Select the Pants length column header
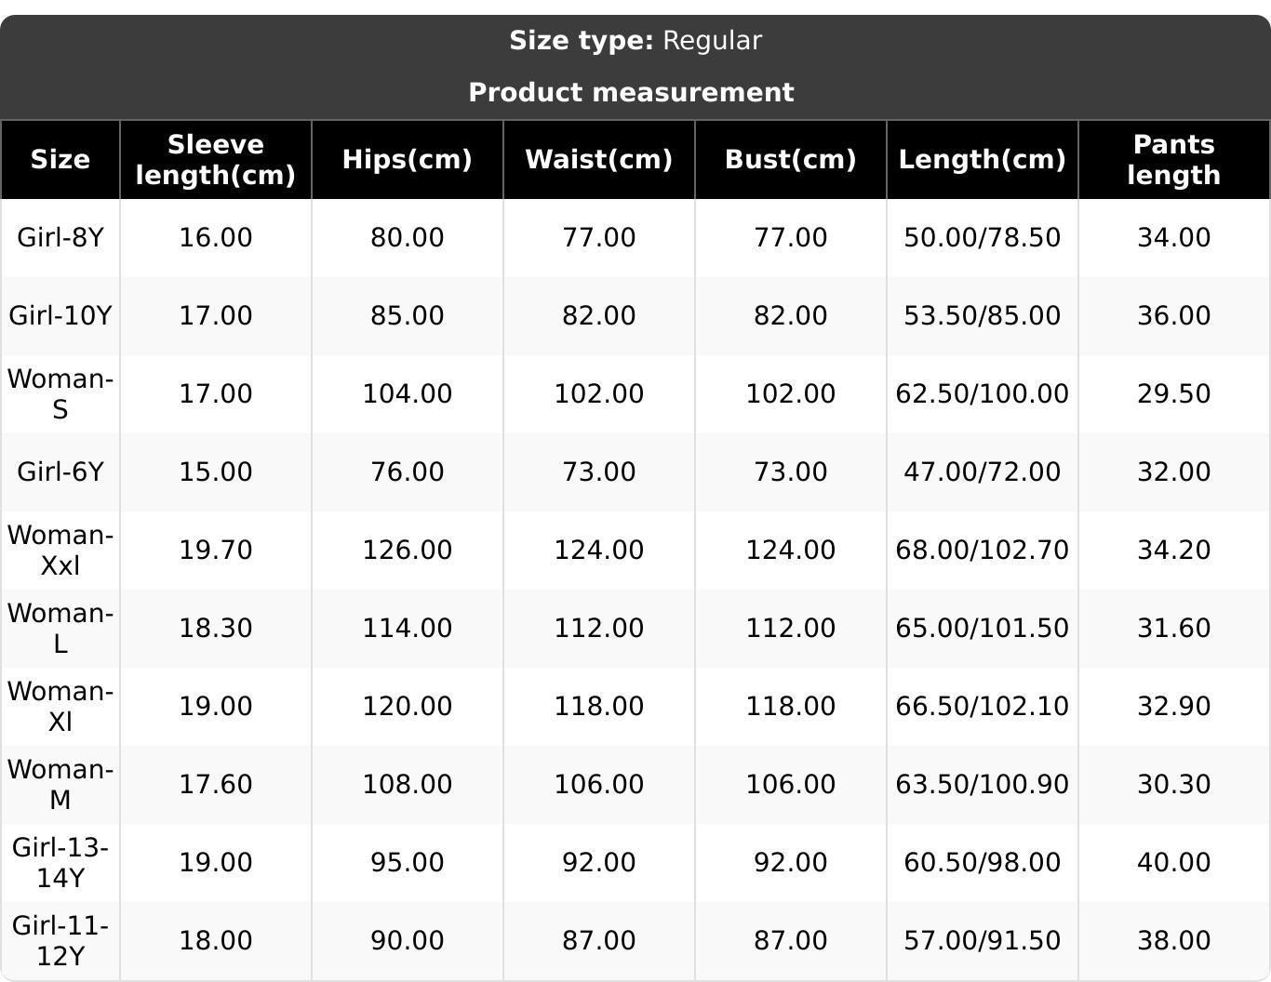Viewport: 1271px width, 982px height. [1174, 159]
